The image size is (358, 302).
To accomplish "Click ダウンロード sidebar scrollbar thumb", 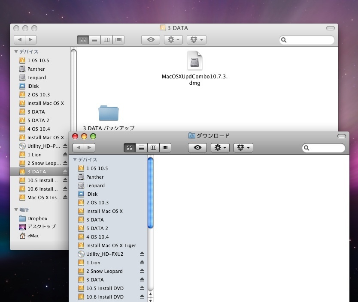I will tap(151, 193).
